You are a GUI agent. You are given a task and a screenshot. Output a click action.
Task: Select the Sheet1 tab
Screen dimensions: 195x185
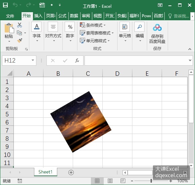click(x=45, y=172)
